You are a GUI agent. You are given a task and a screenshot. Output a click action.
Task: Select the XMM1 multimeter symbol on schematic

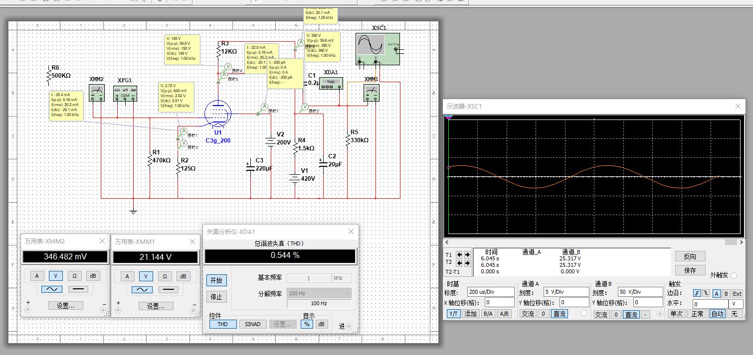pyautogui.click(x=371, y=93)
